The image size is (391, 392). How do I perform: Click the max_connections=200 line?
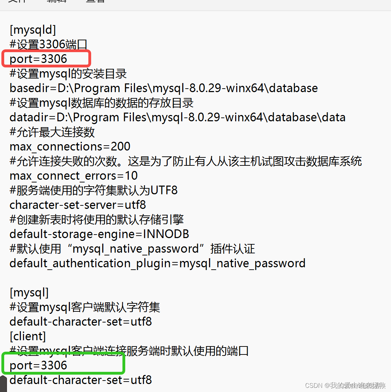click(70, 147)
